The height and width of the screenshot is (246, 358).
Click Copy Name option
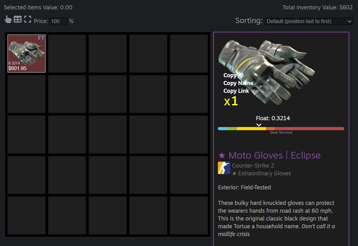click(238, 83)
